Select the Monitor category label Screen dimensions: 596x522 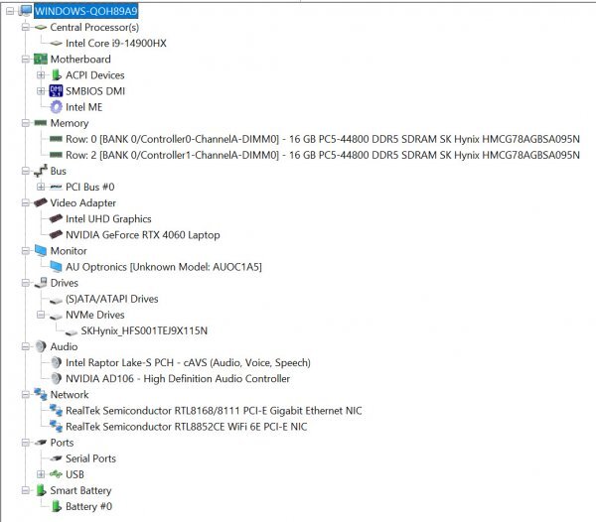[69, 250]
